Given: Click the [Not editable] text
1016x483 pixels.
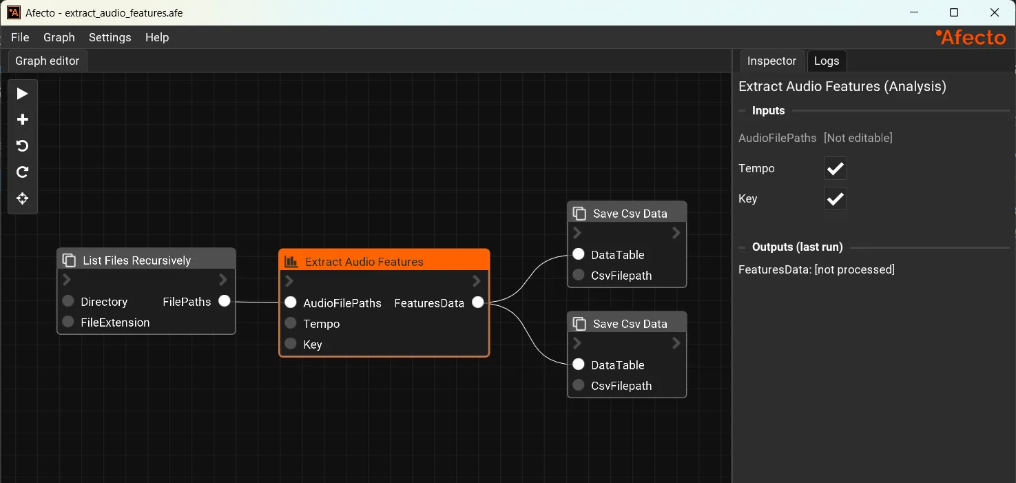Looking at the screenshot, I should 858,138.
